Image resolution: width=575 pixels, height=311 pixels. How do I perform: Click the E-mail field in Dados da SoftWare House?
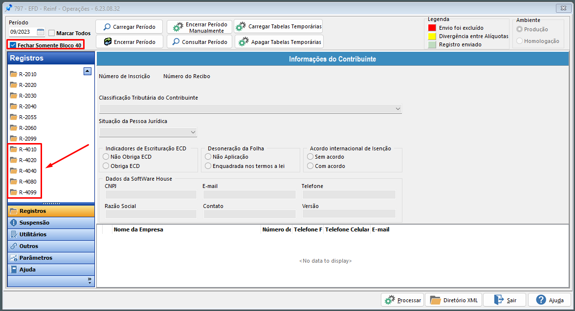point(249,194)
